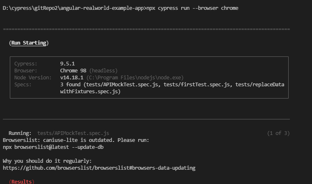Click the npx cypress run command text
This screenshot has height=184, width=312.
[192, 8]
